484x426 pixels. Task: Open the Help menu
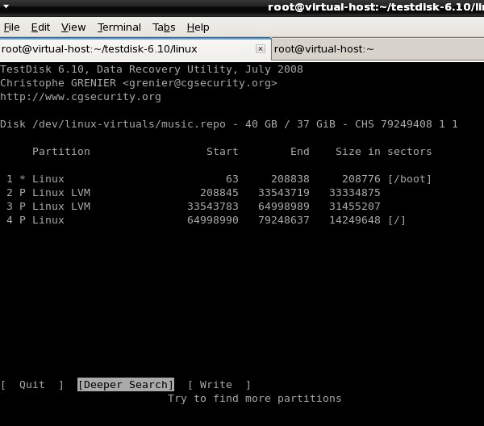coord(198,27)
